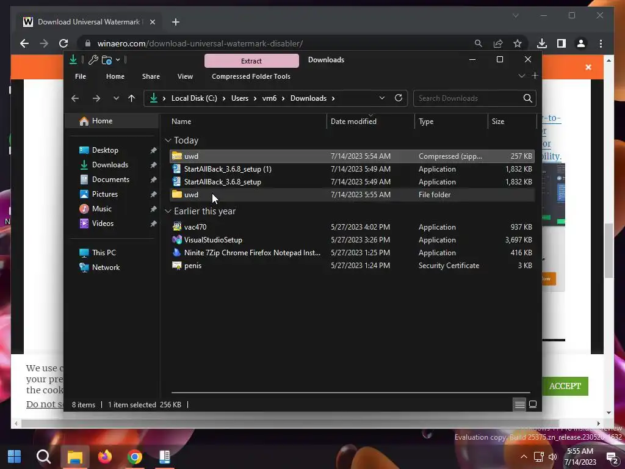Screen dimensions: 625x469
Task: Expand the ribbon with the chevron
Action: pos(521,76)
